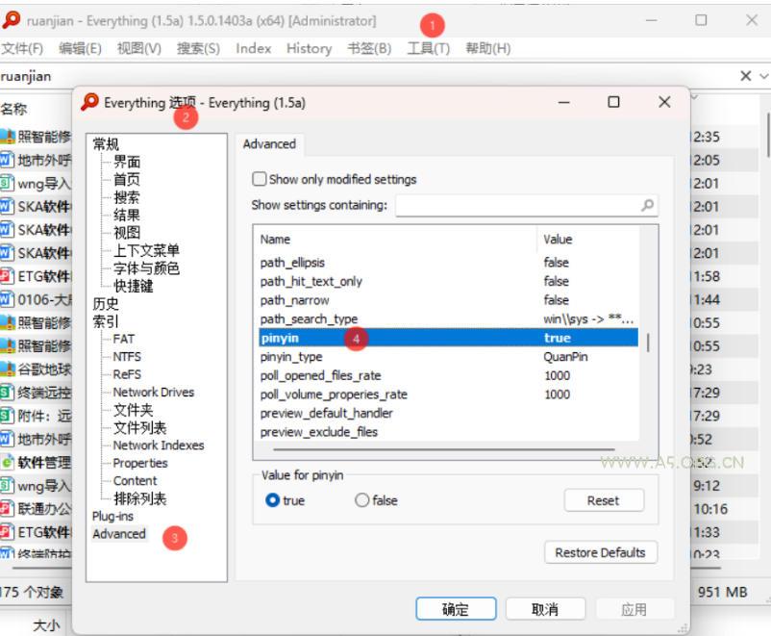The width and height of the screenshot is (771, 636).
Task: Select the poll_volume_properies_rate setting row
Action: coord(448,394)
